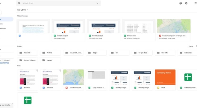Select the Blogs folder
The width and height of the screenshot is (197, 108).
[96, 53]
